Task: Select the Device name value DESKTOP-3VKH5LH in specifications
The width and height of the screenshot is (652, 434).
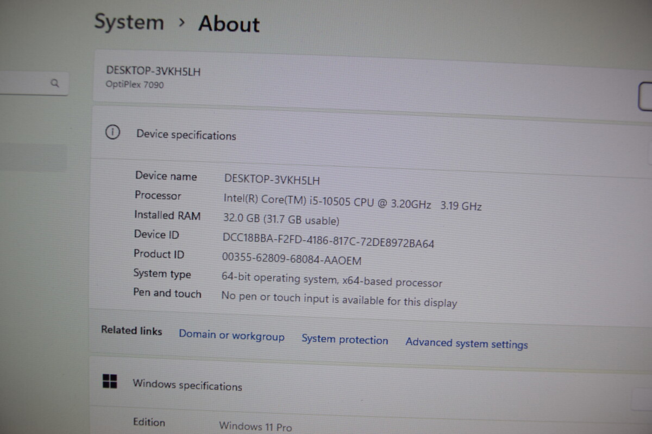Action: 272,180
